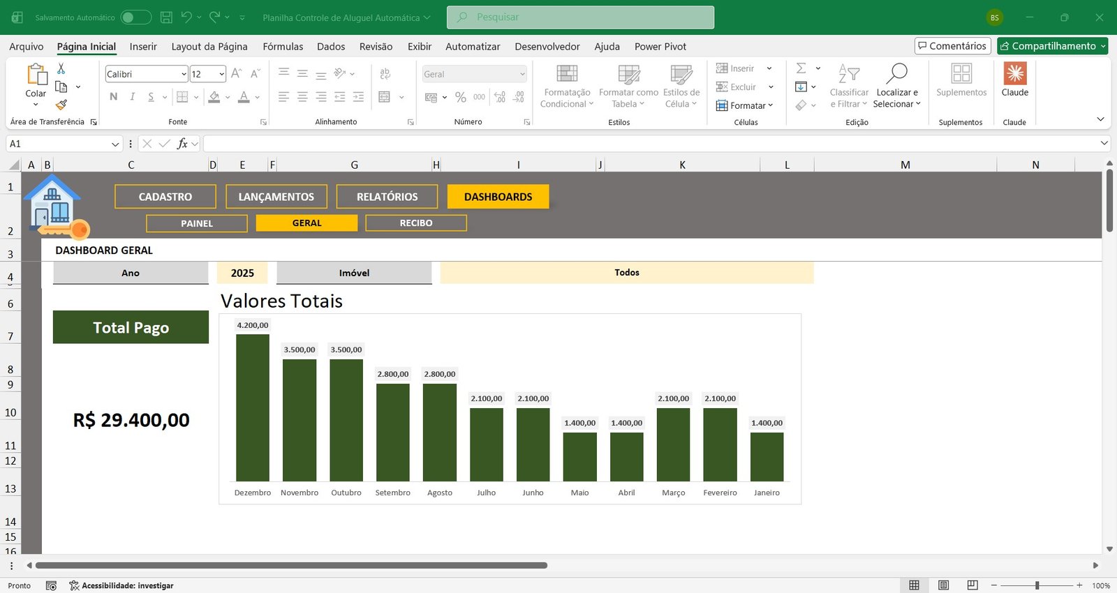Increase font size with larger A icon
The width and height of the screenshot is (1117, 593).
(x=236, y=73)
